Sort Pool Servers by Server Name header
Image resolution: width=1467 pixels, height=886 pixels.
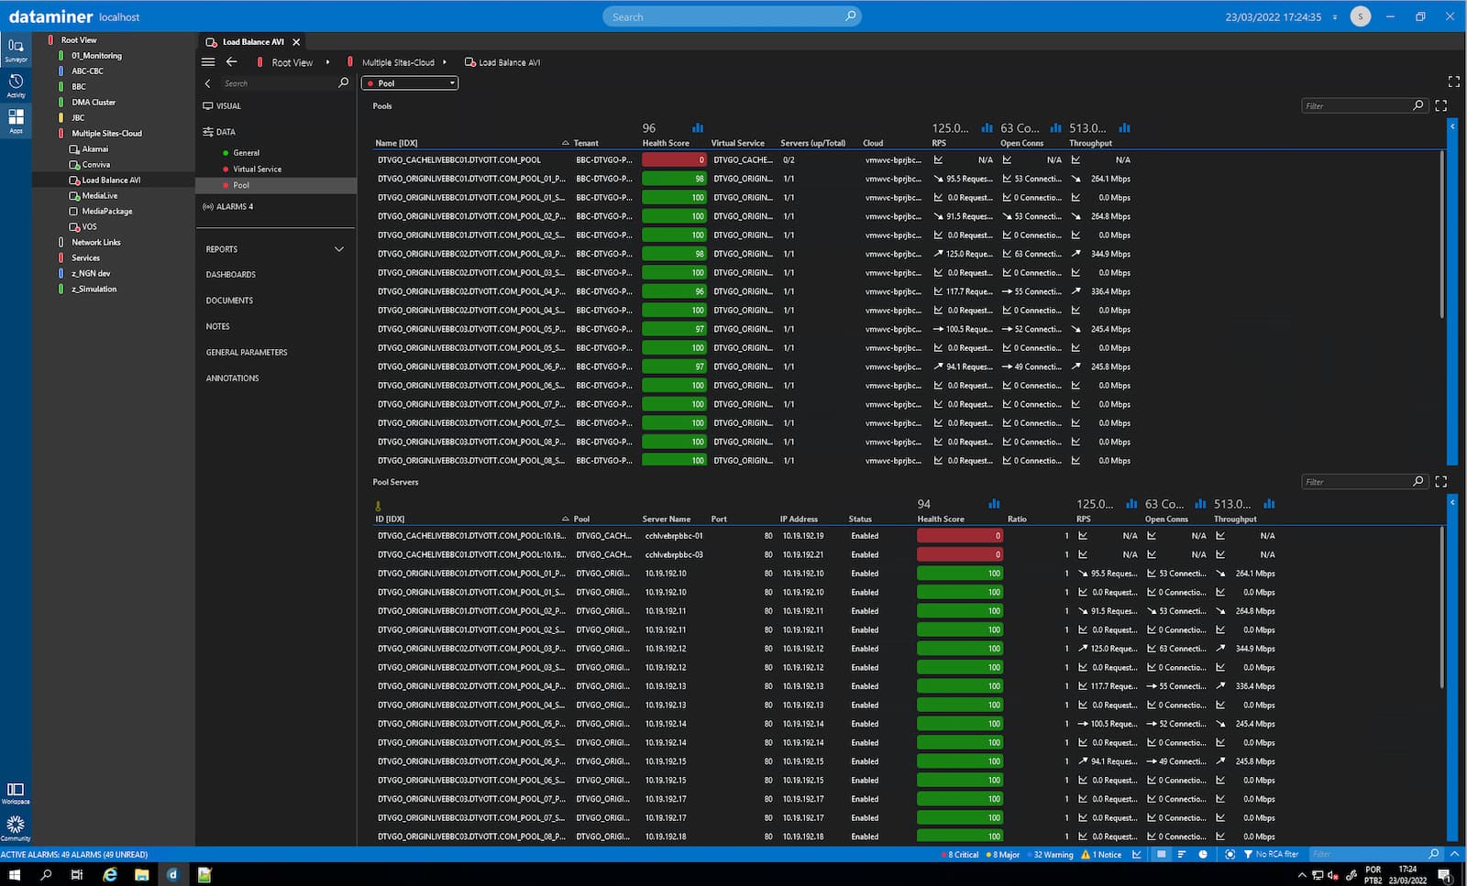[667, 519]
